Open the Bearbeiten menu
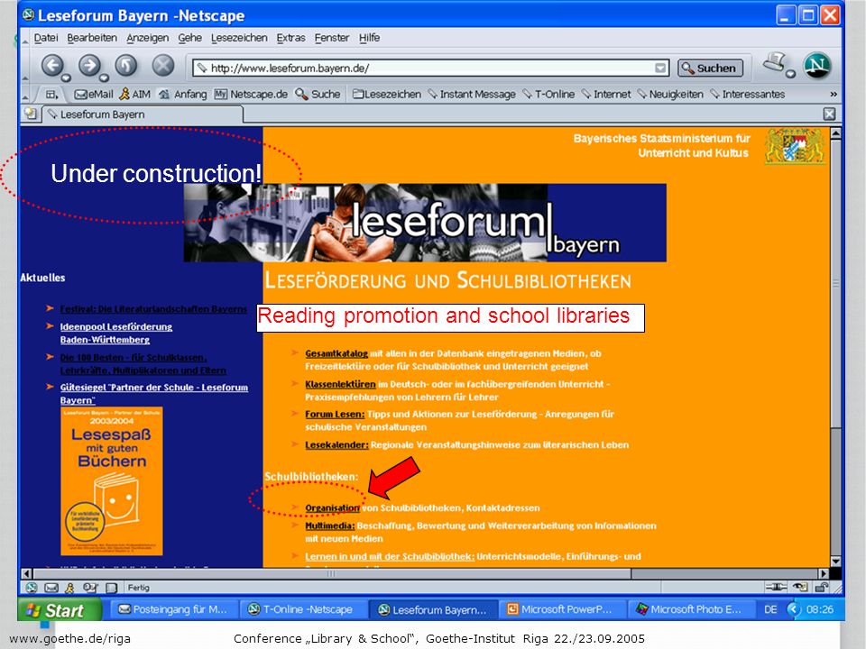This screenshot has width=866, height=649. pos(92,38)
